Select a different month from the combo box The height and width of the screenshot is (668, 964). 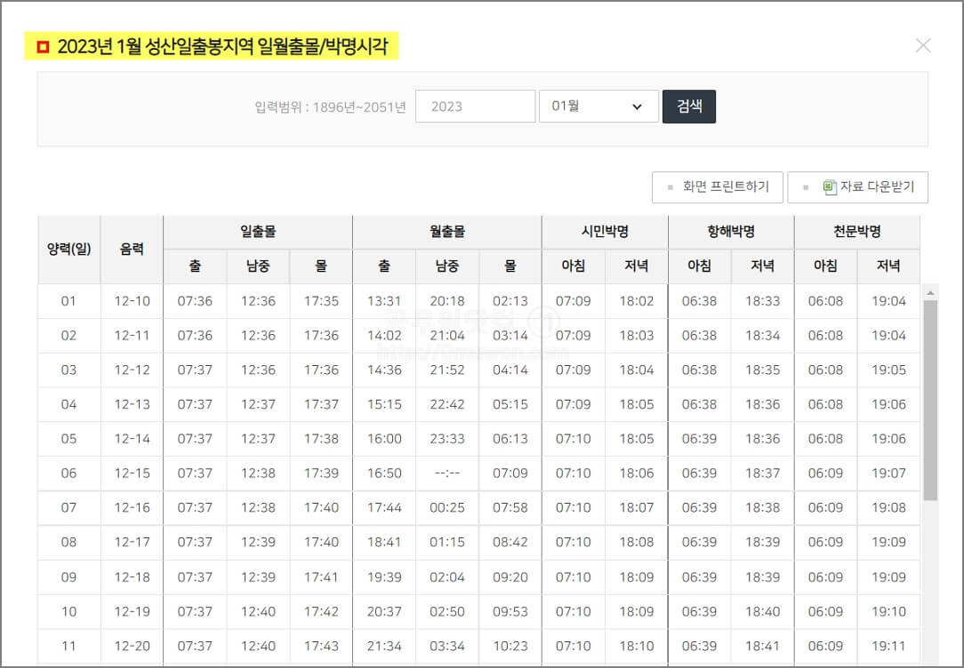point(598,106)
